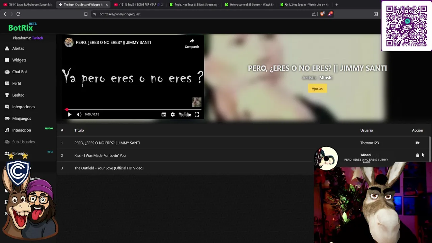Open the Integraciones icon in sidebar
432x243 pixels.
point(7,107)
